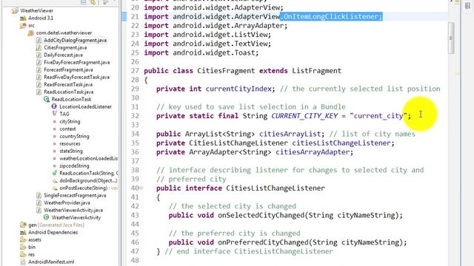Screen dimensions: 474x266
Task: Click onPreferredCityChanged method on line 46
Action: (x=263, y=242)
